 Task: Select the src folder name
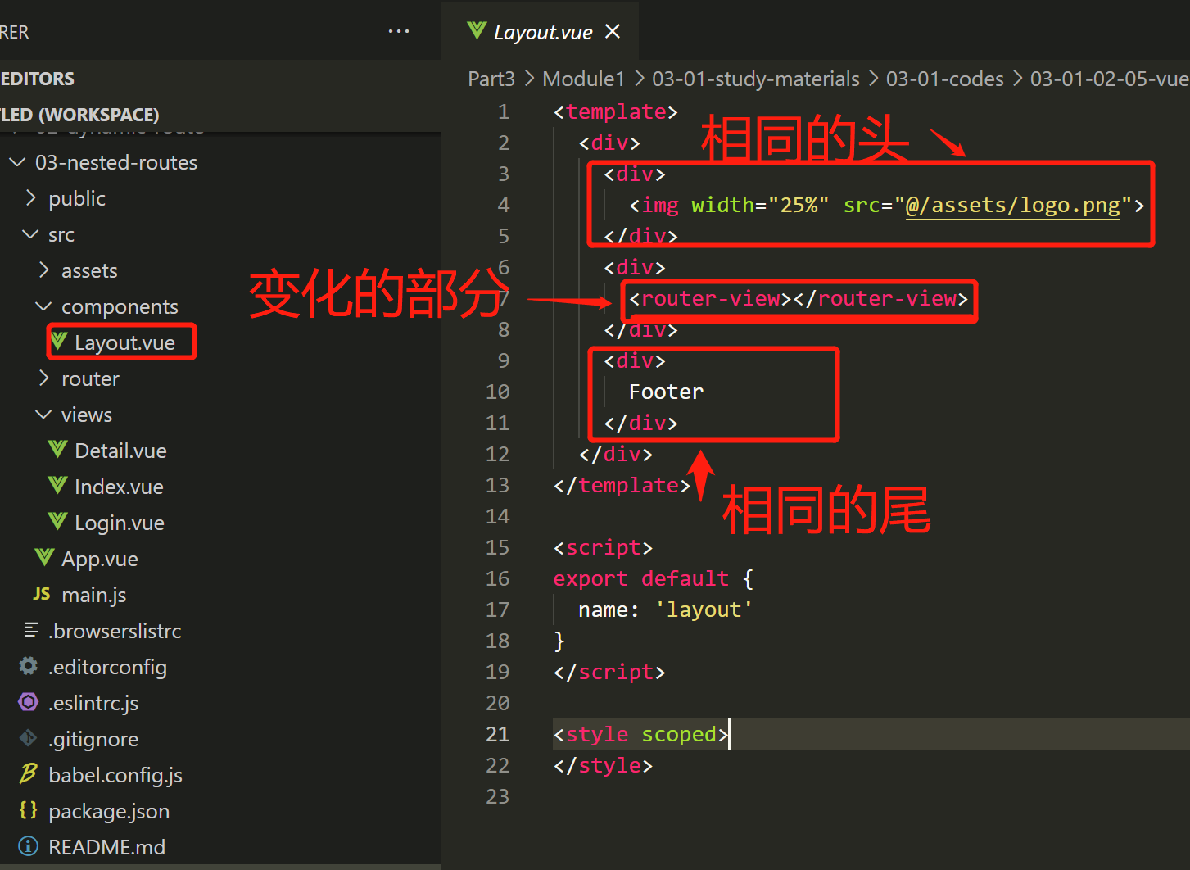pos(61,234)
